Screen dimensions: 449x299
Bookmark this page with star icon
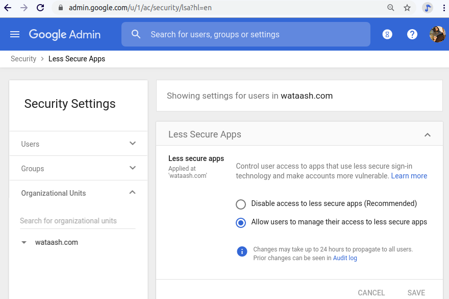coord(407,8)
